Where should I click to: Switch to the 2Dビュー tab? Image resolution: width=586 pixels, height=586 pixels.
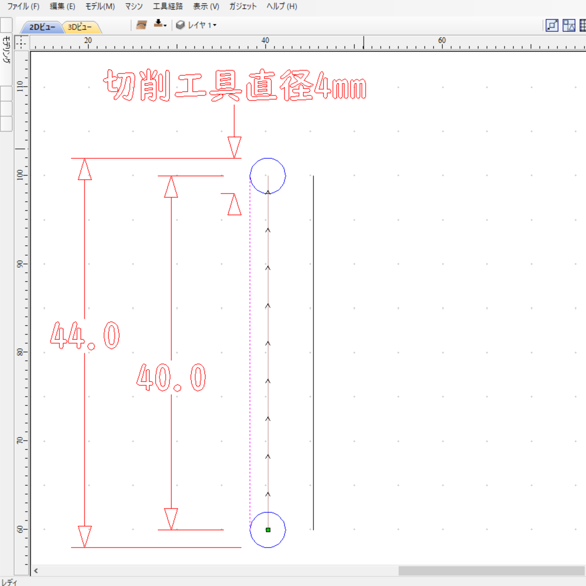pyautogui.click(x=41, y=27)
